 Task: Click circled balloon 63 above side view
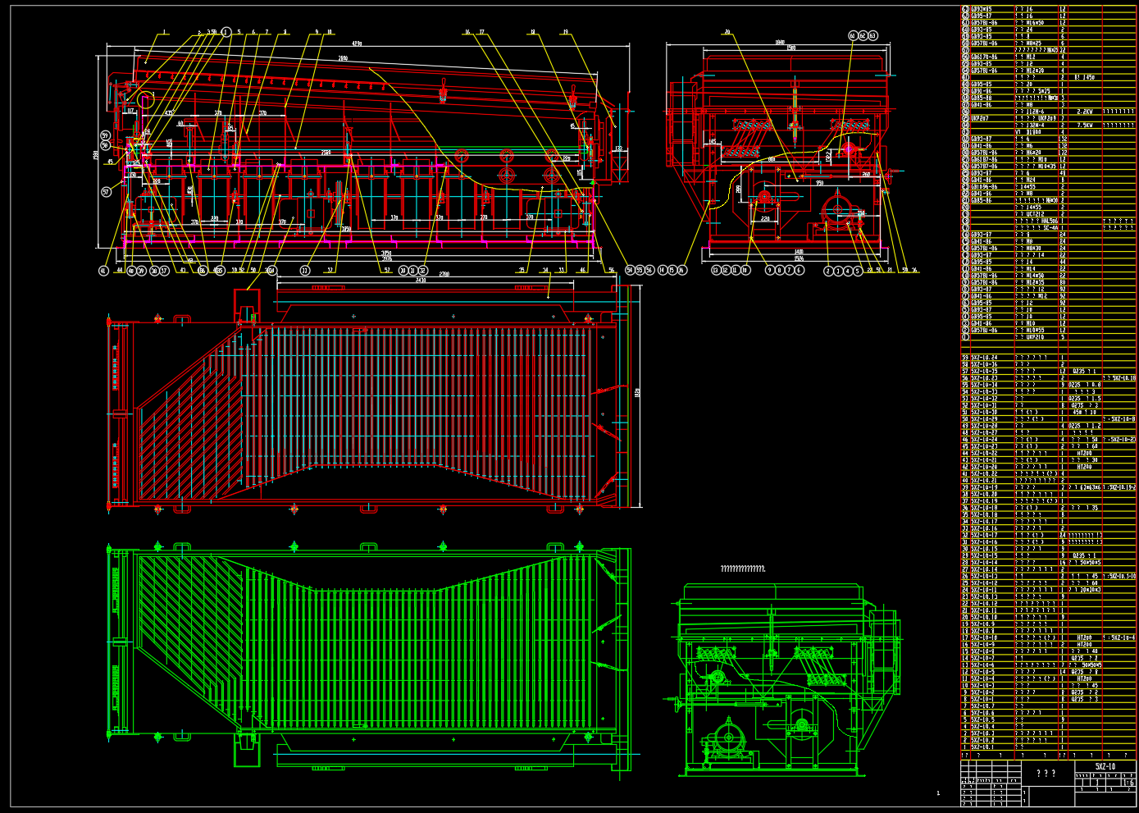(x=872, y=35)
